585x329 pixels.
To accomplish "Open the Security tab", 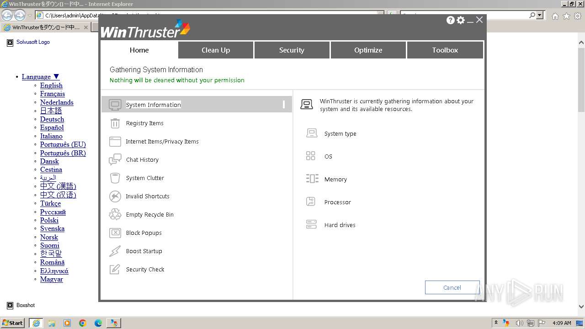I will (292, 50).
